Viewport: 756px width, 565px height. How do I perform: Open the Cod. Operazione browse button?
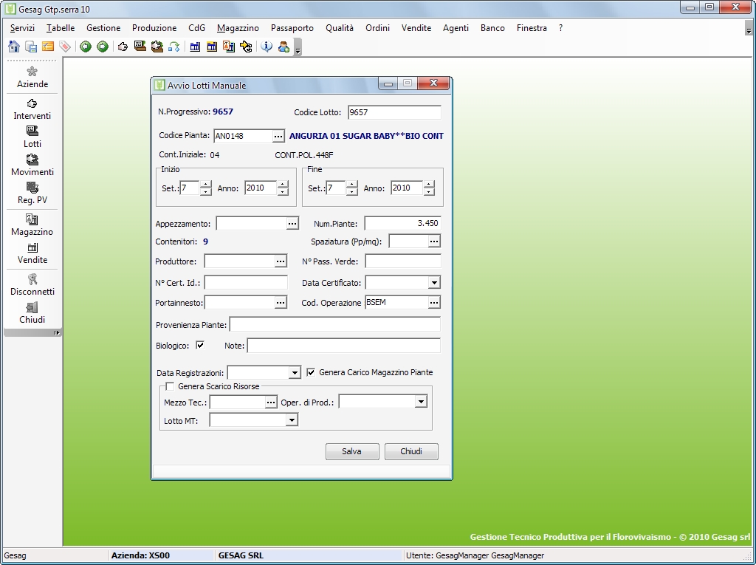pyautogui.click(x=434, y=303)
